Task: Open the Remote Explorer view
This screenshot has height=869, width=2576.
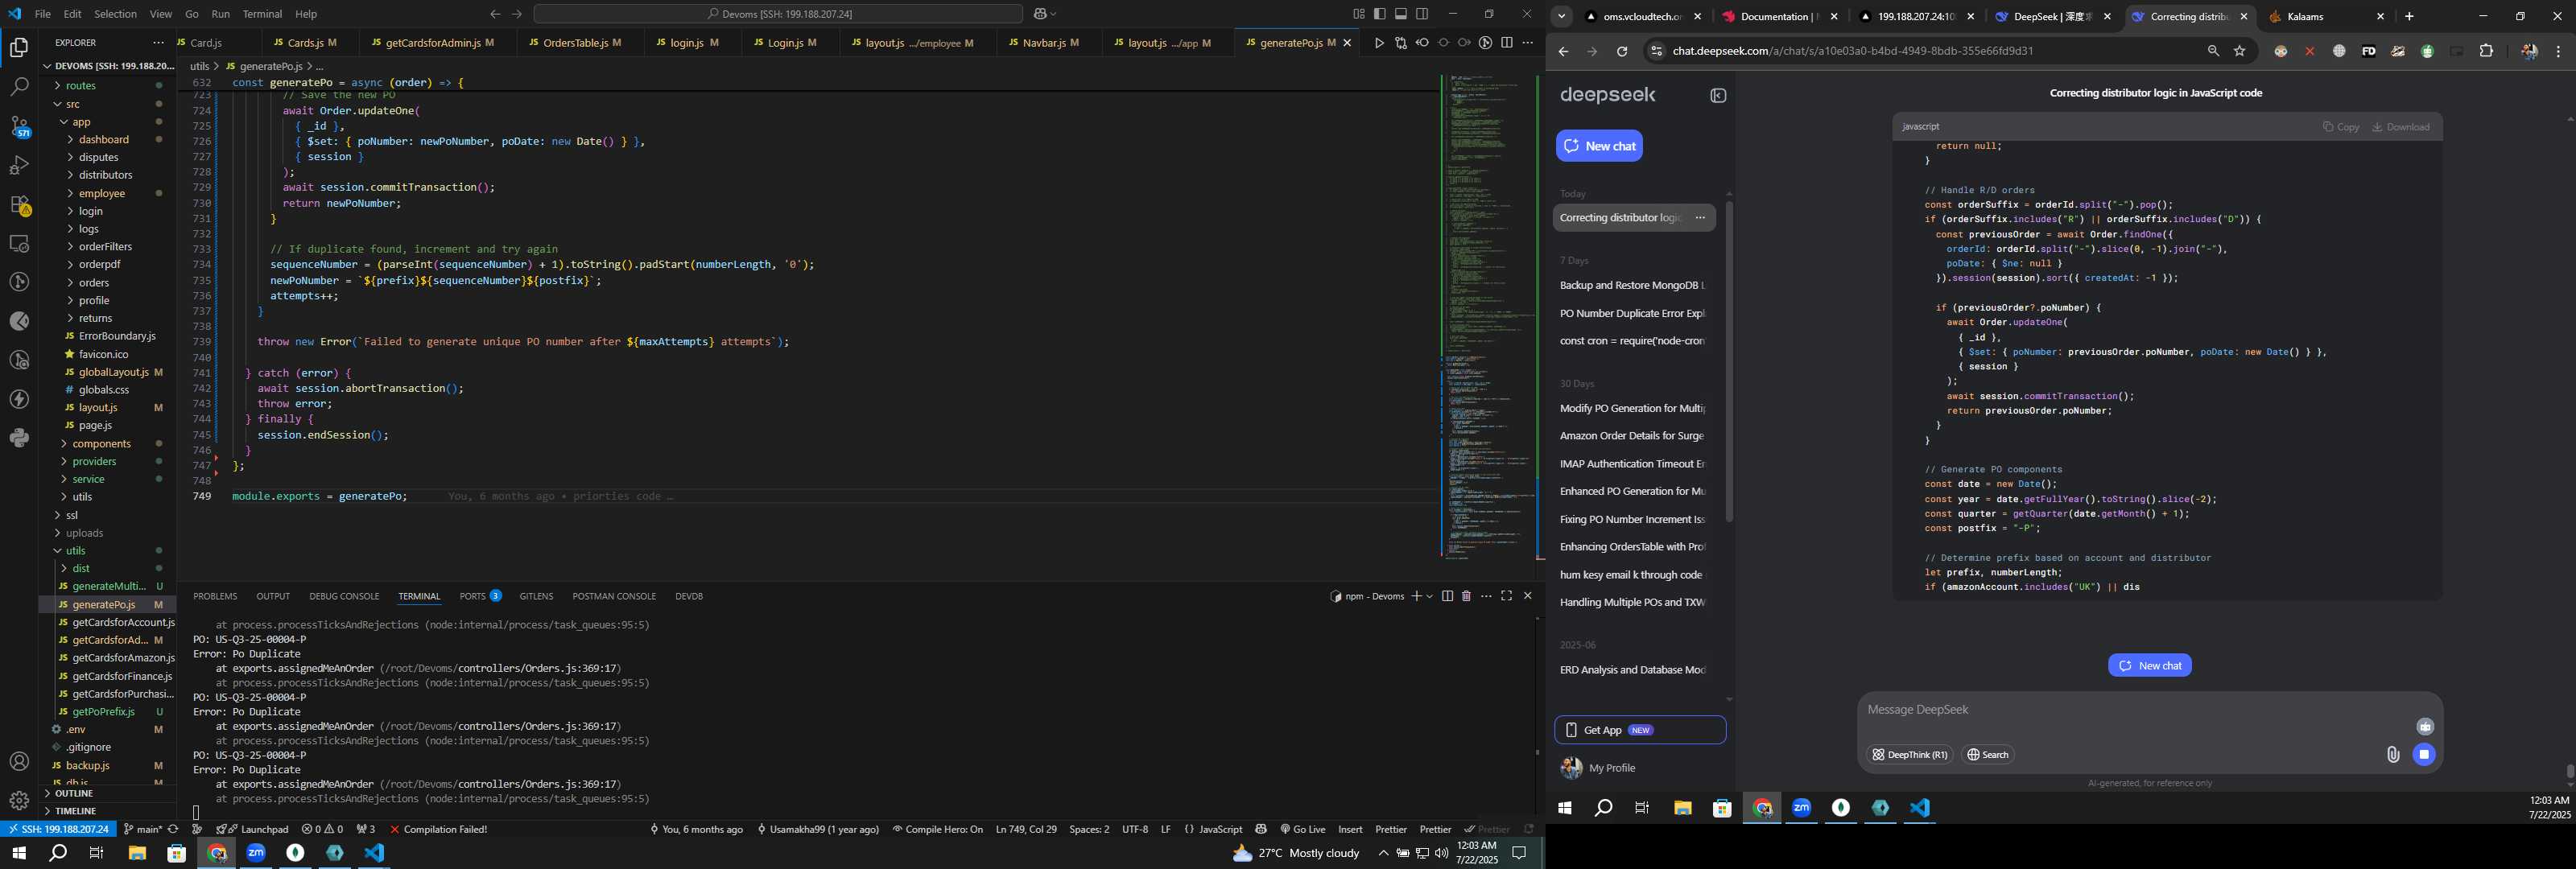Action: click(19, 244)
